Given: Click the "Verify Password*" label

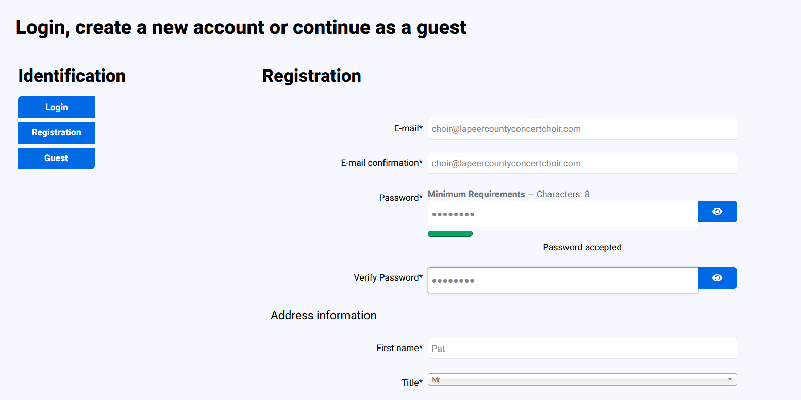Looking at the screenshot, I should click(x=388, y=278).
